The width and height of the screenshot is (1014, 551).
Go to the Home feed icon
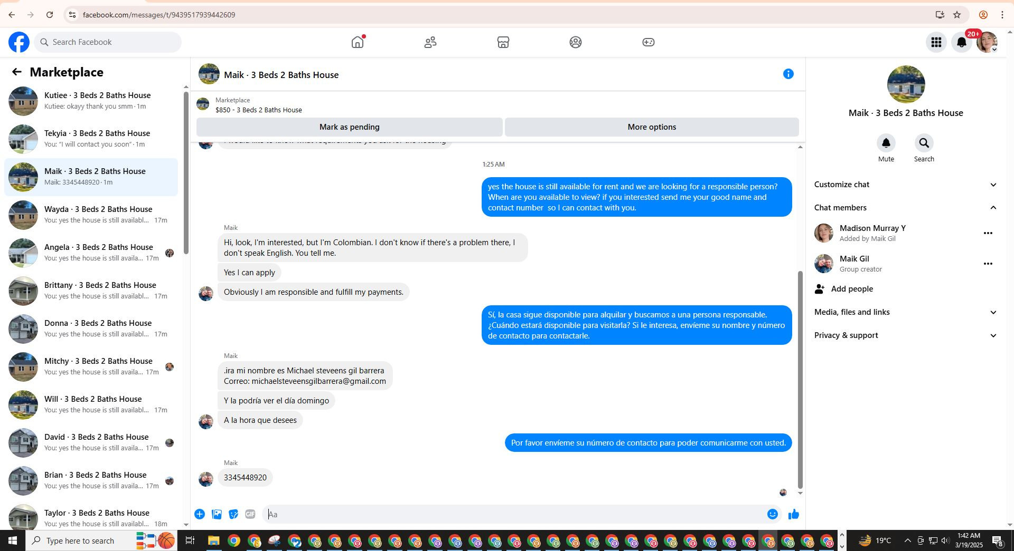pos(358,42)
